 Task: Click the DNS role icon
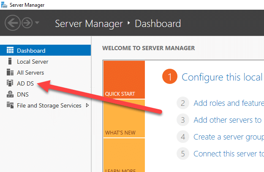pos(10,94)
